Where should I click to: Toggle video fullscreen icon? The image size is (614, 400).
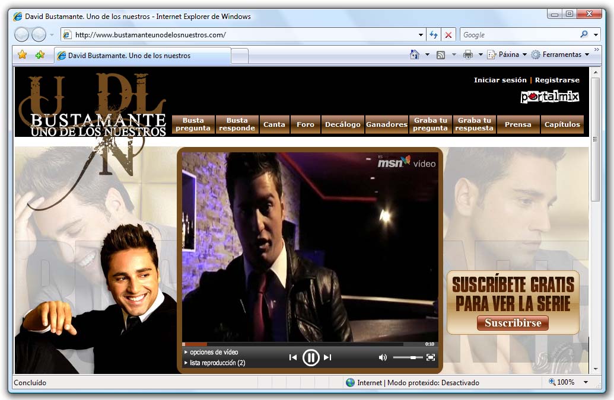click(x=430, y=357)
